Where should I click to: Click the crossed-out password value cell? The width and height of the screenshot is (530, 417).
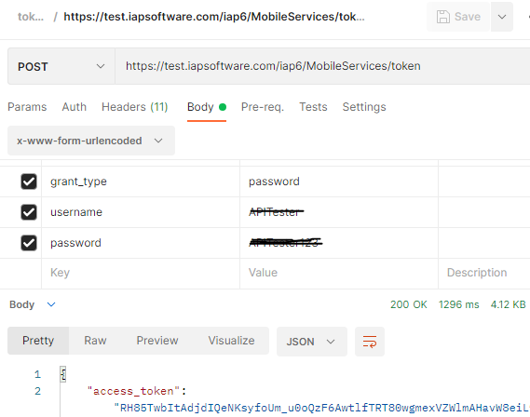[339, 243]
